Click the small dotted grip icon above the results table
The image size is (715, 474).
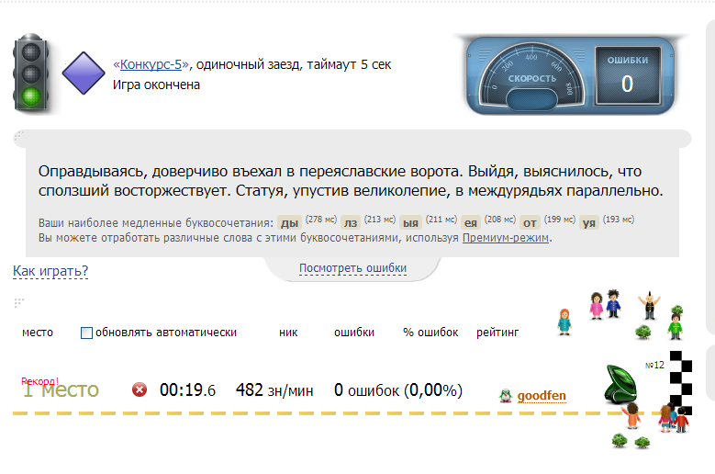pos(18,302)
